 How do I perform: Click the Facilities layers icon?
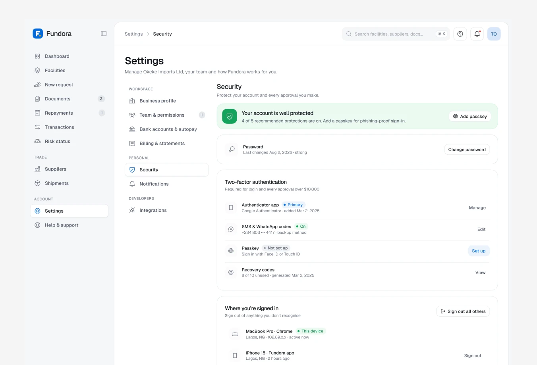coord(37,71)
